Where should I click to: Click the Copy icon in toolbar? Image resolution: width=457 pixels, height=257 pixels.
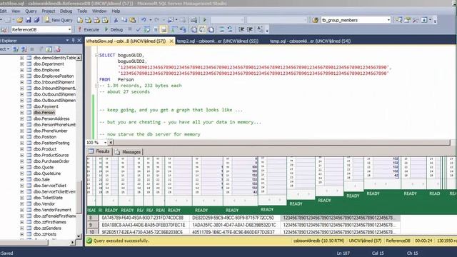coord(124,20)
